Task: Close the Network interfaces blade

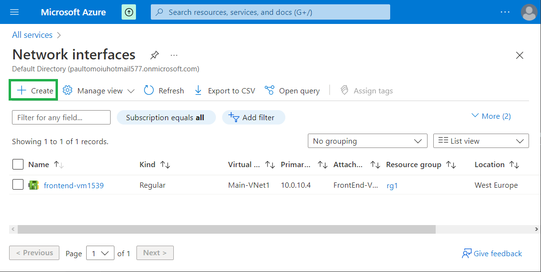Action: pyautogui.click(x=519, y=55)
